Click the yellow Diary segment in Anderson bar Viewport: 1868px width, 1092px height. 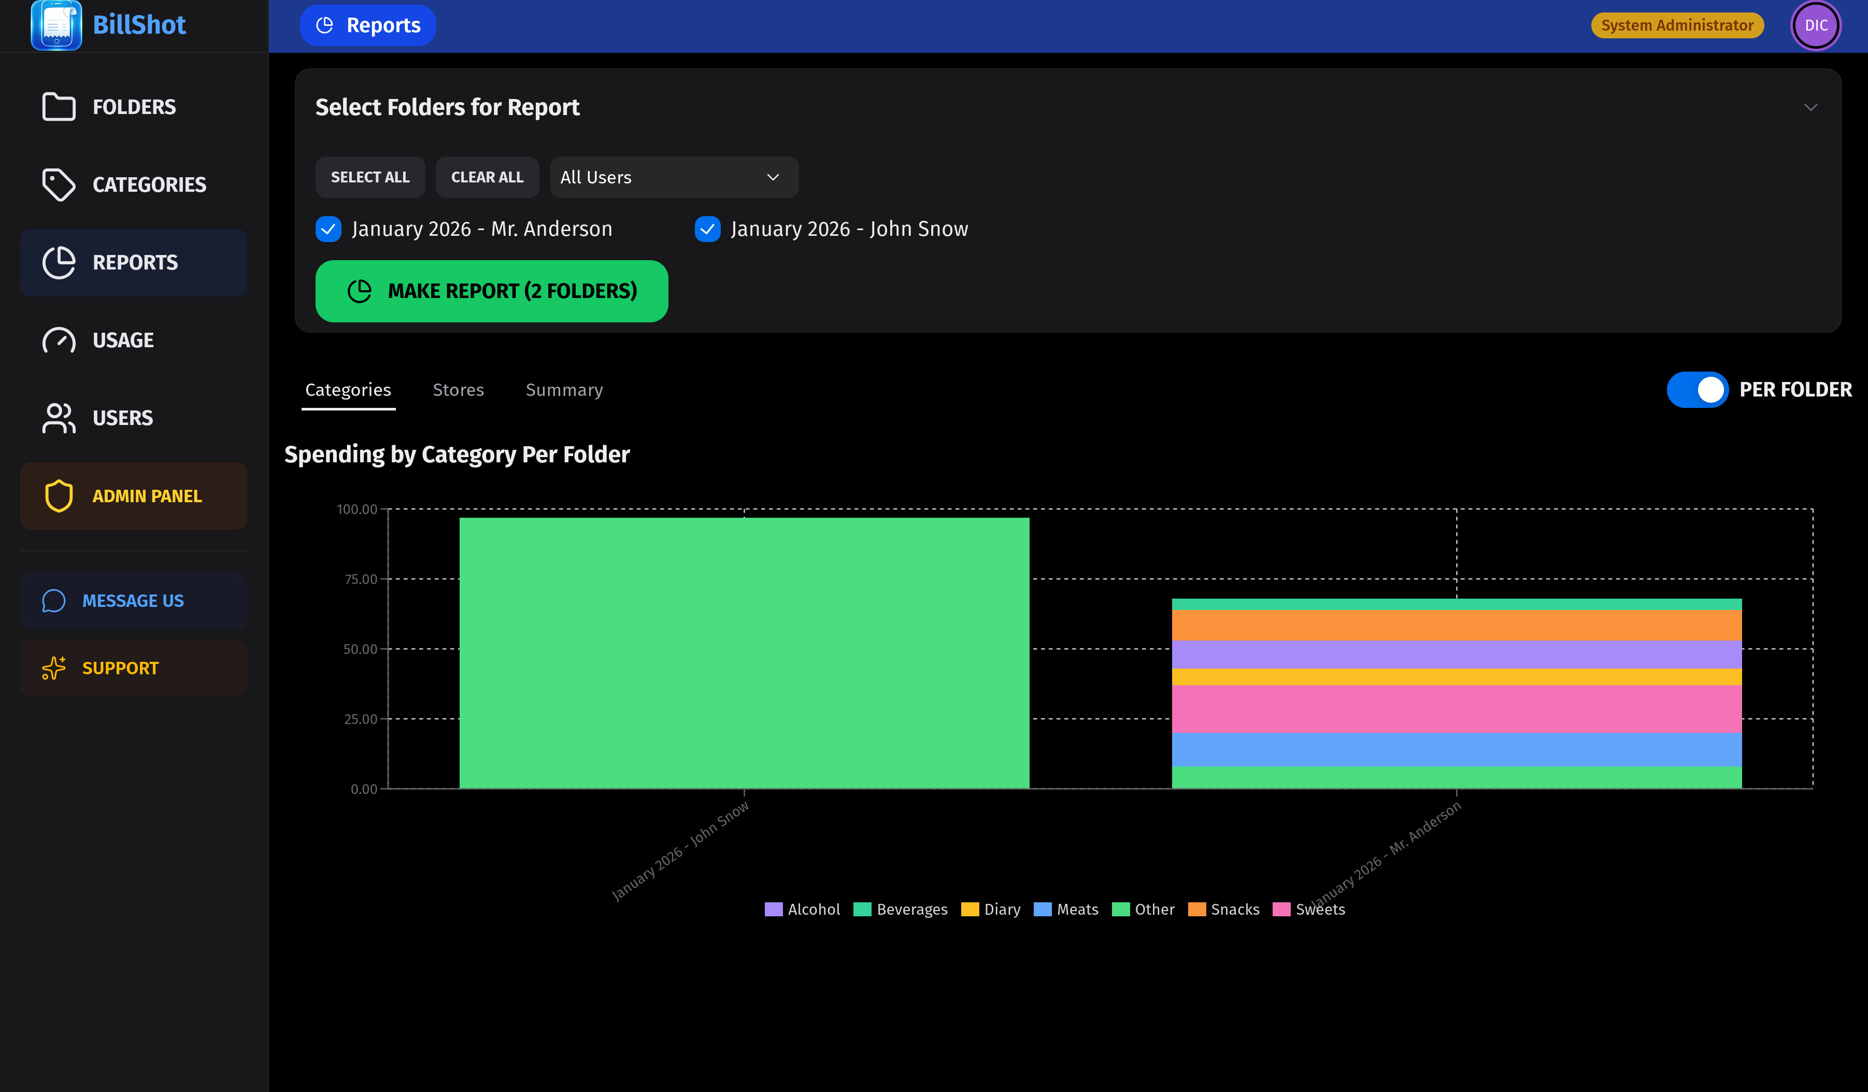pyautogui.click(x=1457, y=677)
